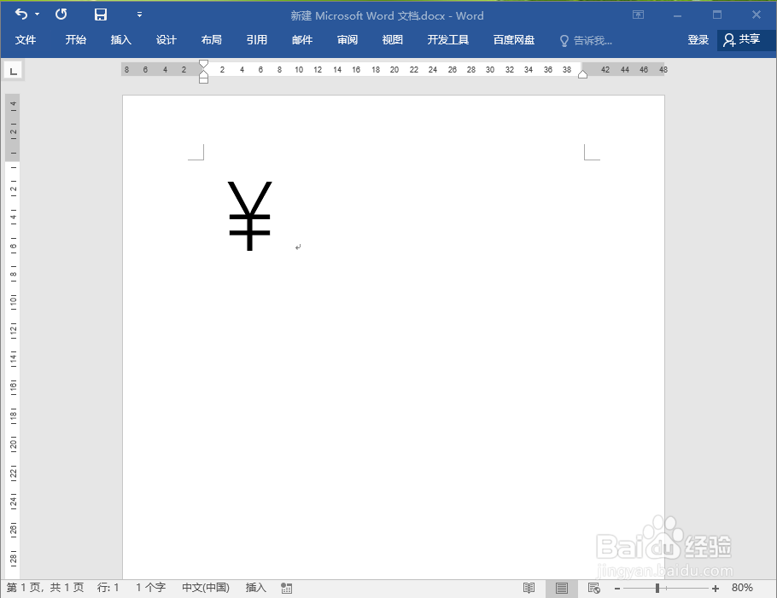Click the Tell Me search lightbulb icon

[x=563, y=39]
